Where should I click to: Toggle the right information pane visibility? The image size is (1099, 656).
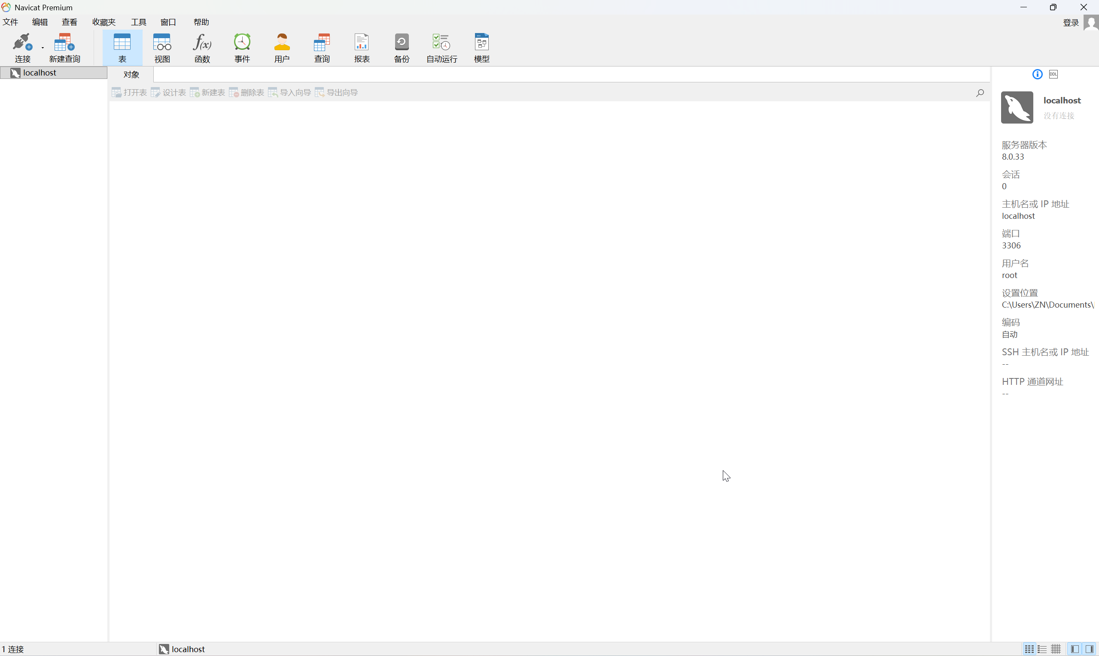pyautogui.click(x=1089, y=649)
